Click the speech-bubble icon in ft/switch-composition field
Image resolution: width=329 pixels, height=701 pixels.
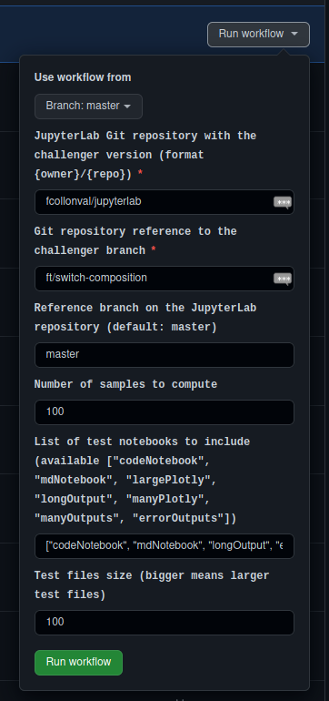(282, 279)
